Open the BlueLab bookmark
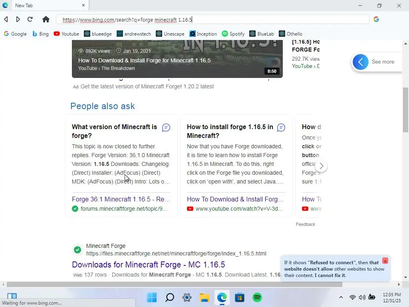Screen dimensions: 409x307 click(x=262, y=34)
